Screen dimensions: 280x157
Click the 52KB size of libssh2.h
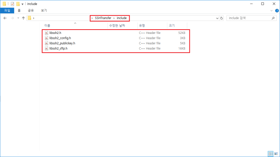tap(182, 33)
